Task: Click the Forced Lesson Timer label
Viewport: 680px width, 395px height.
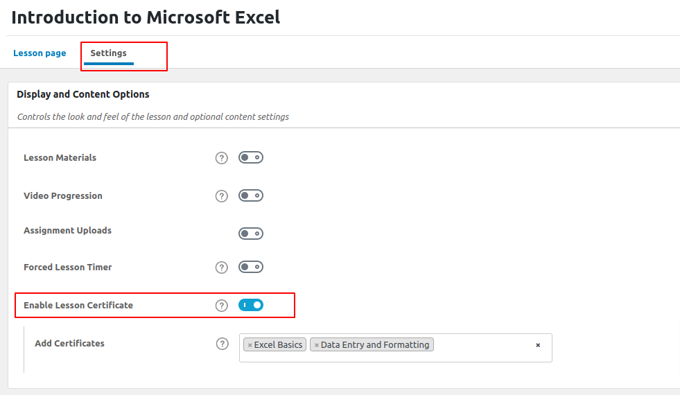Action: tap(68, 267)
